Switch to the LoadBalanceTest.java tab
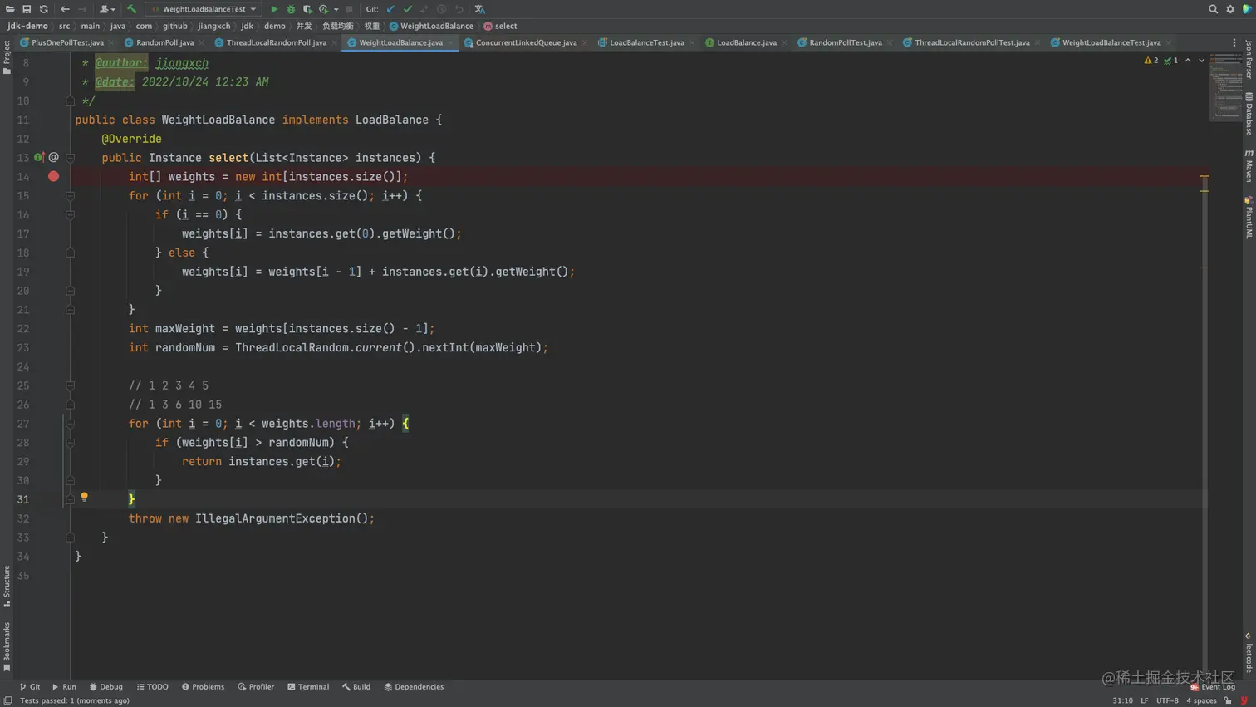 (x=646, y=42)
